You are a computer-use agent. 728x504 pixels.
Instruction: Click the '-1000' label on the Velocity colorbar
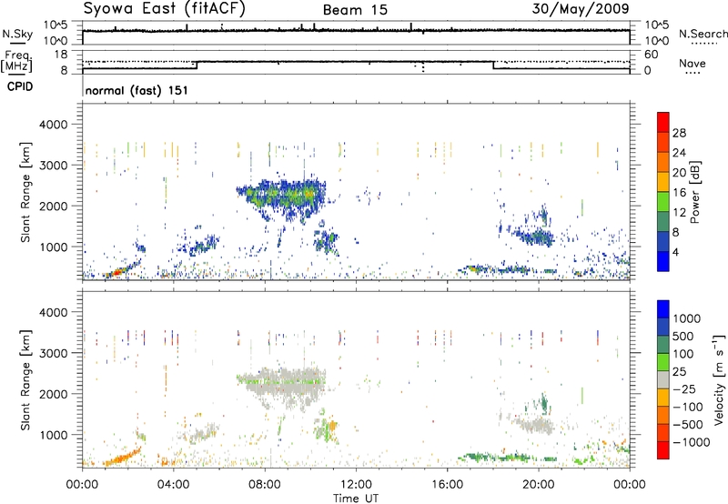(691, 442)
